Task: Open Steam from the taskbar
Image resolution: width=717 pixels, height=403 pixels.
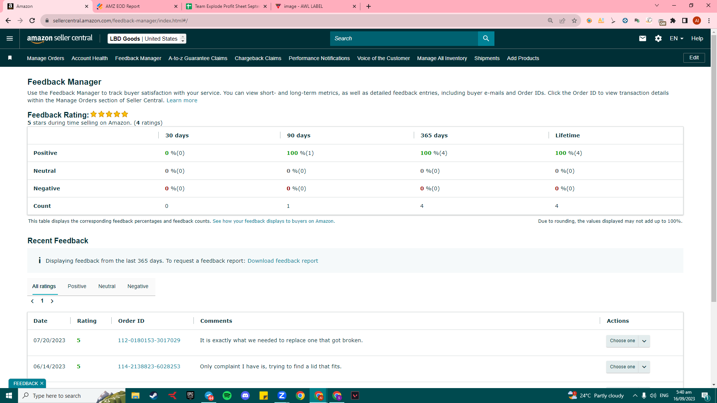Action: click(x=153, y=396)
